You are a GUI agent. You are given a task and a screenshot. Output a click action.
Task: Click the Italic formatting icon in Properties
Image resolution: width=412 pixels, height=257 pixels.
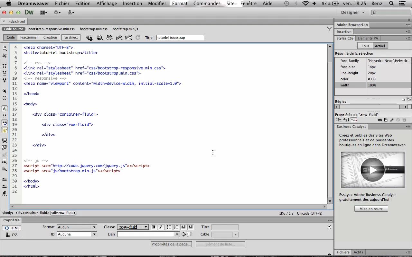tap(161, 227)
